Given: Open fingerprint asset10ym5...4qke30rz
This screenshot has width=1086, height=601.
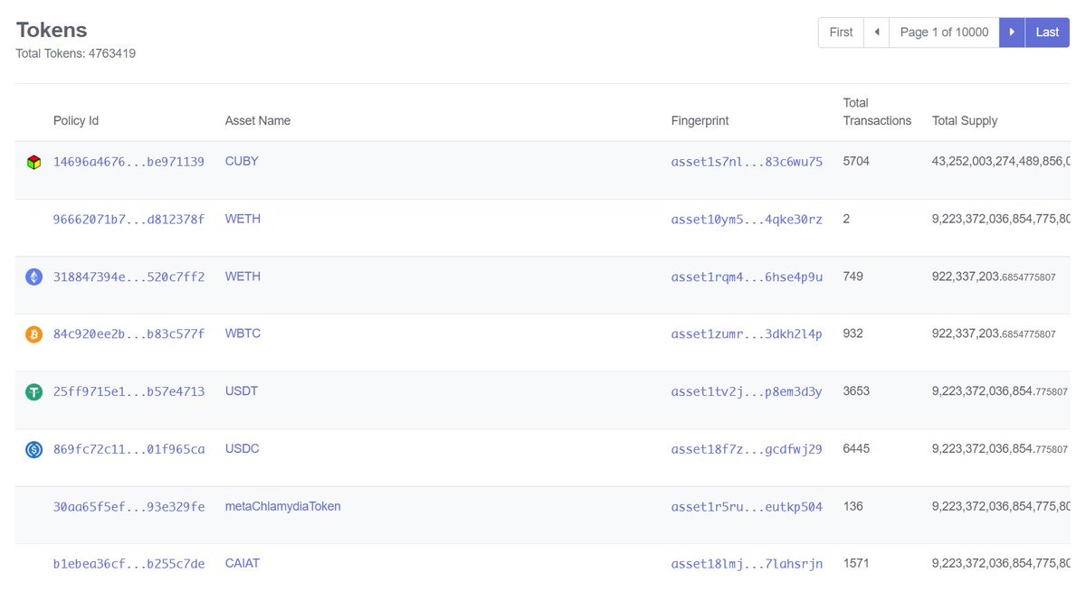Looking at the screenshot, I should (x=747, y=219).
